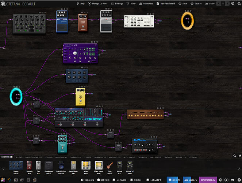Switch to the Utility plugin tab
Viewport: 242px width, 183px height.
click(193, 157)
